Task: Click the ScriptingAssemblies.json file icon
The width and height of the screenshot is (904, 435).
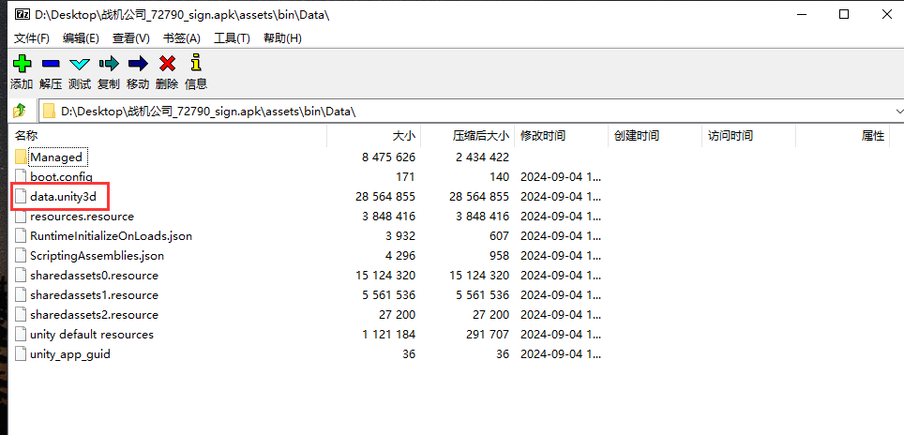Action: [x=21, y=256]
